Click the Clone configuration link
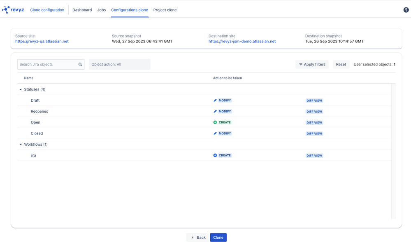411x242 pixels. pos(47,10)
